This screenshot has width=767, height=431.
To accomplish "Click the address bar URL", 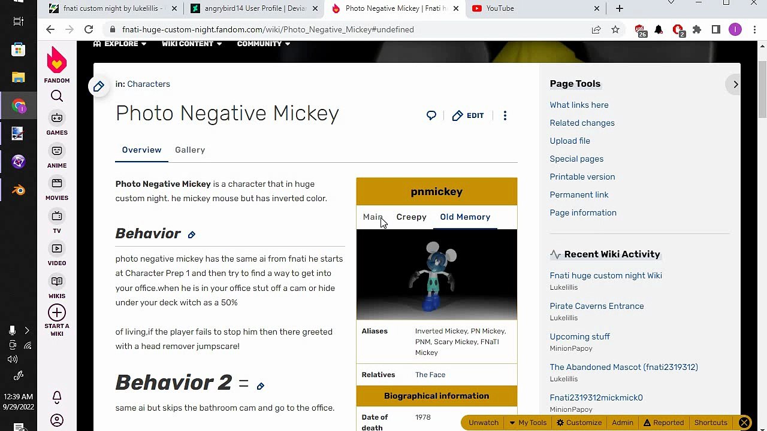I will click(x=268, y=29).
